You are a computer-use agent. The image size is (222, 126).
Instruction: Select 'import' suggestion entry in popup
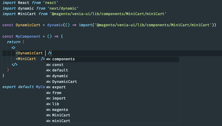112,98
